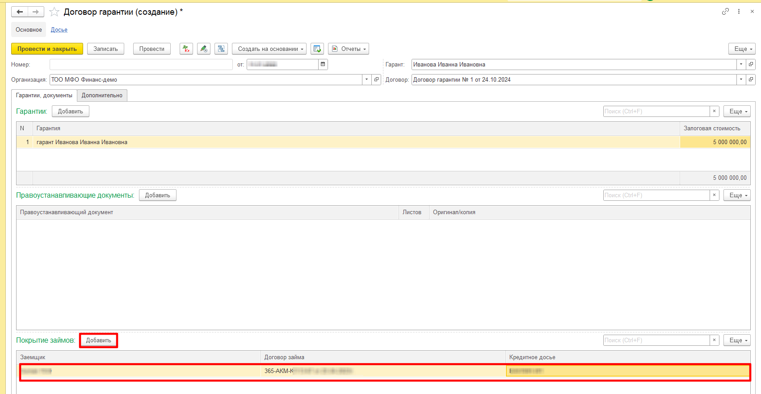Focus the Правоустанавливающие документы search box
Screen dimensions: 761x394
click(656, 195)
